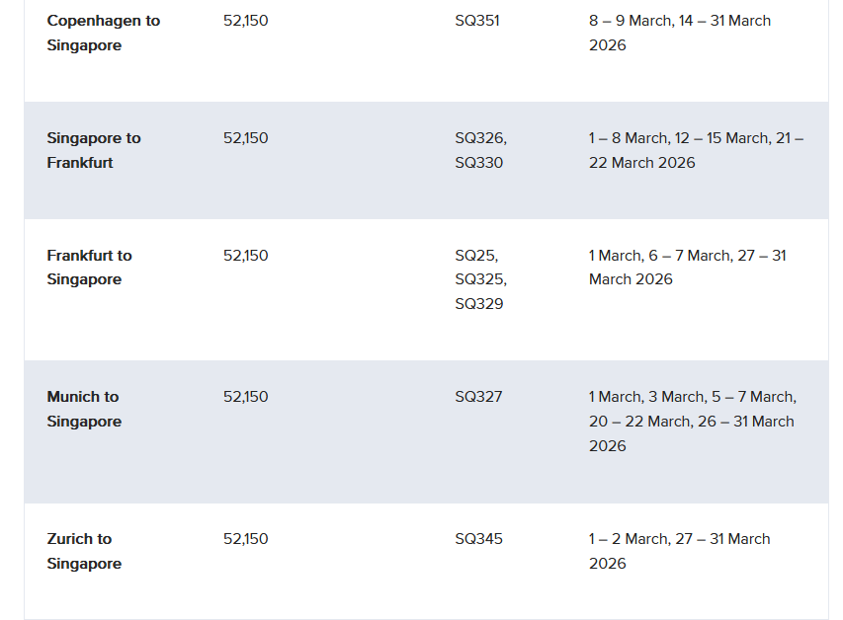Image resolution: width=843 pixels, height=620 pixels.
Task: Click the Singapore to Frankfurt route name
Action: point(94,150)
